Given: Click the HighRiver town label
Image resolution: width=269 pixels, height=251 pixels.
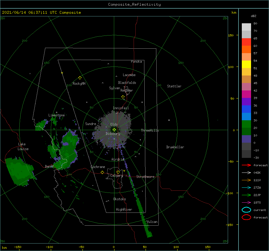Looking at the screenshot, I should click(x=124, y=210).
